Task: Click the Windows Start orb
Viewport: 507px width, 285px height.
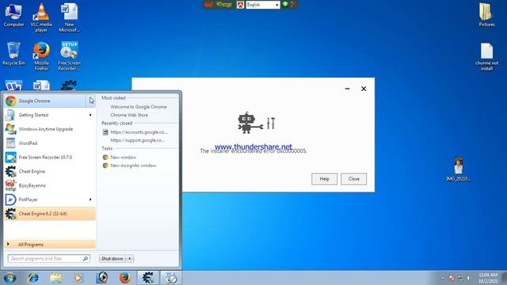Action: 10,278
